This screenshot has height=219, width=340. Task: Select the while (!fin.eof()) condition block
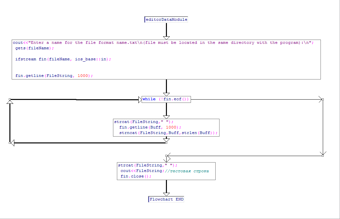(x=166, y=99)
